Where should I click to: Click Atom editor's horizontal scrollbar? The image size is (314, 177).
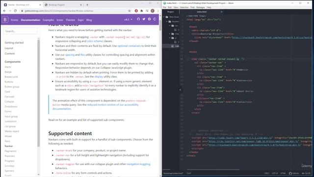click(213, 170)
